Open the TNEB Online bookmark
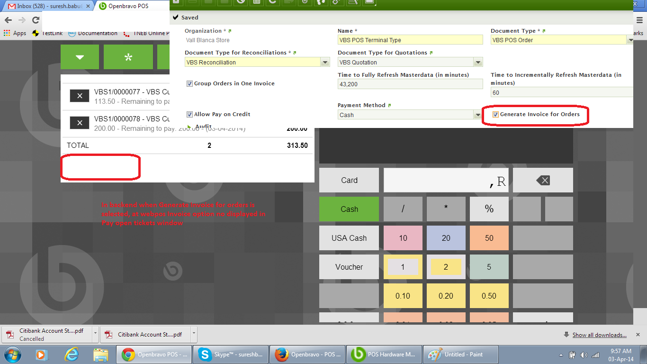 146,33
